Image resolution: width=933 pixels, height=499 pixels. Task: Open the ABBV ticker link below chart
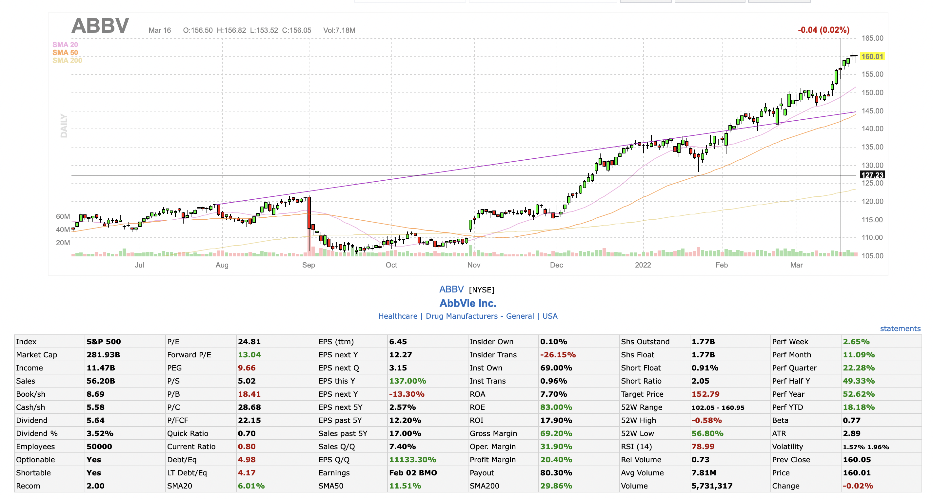pos(451,289)
